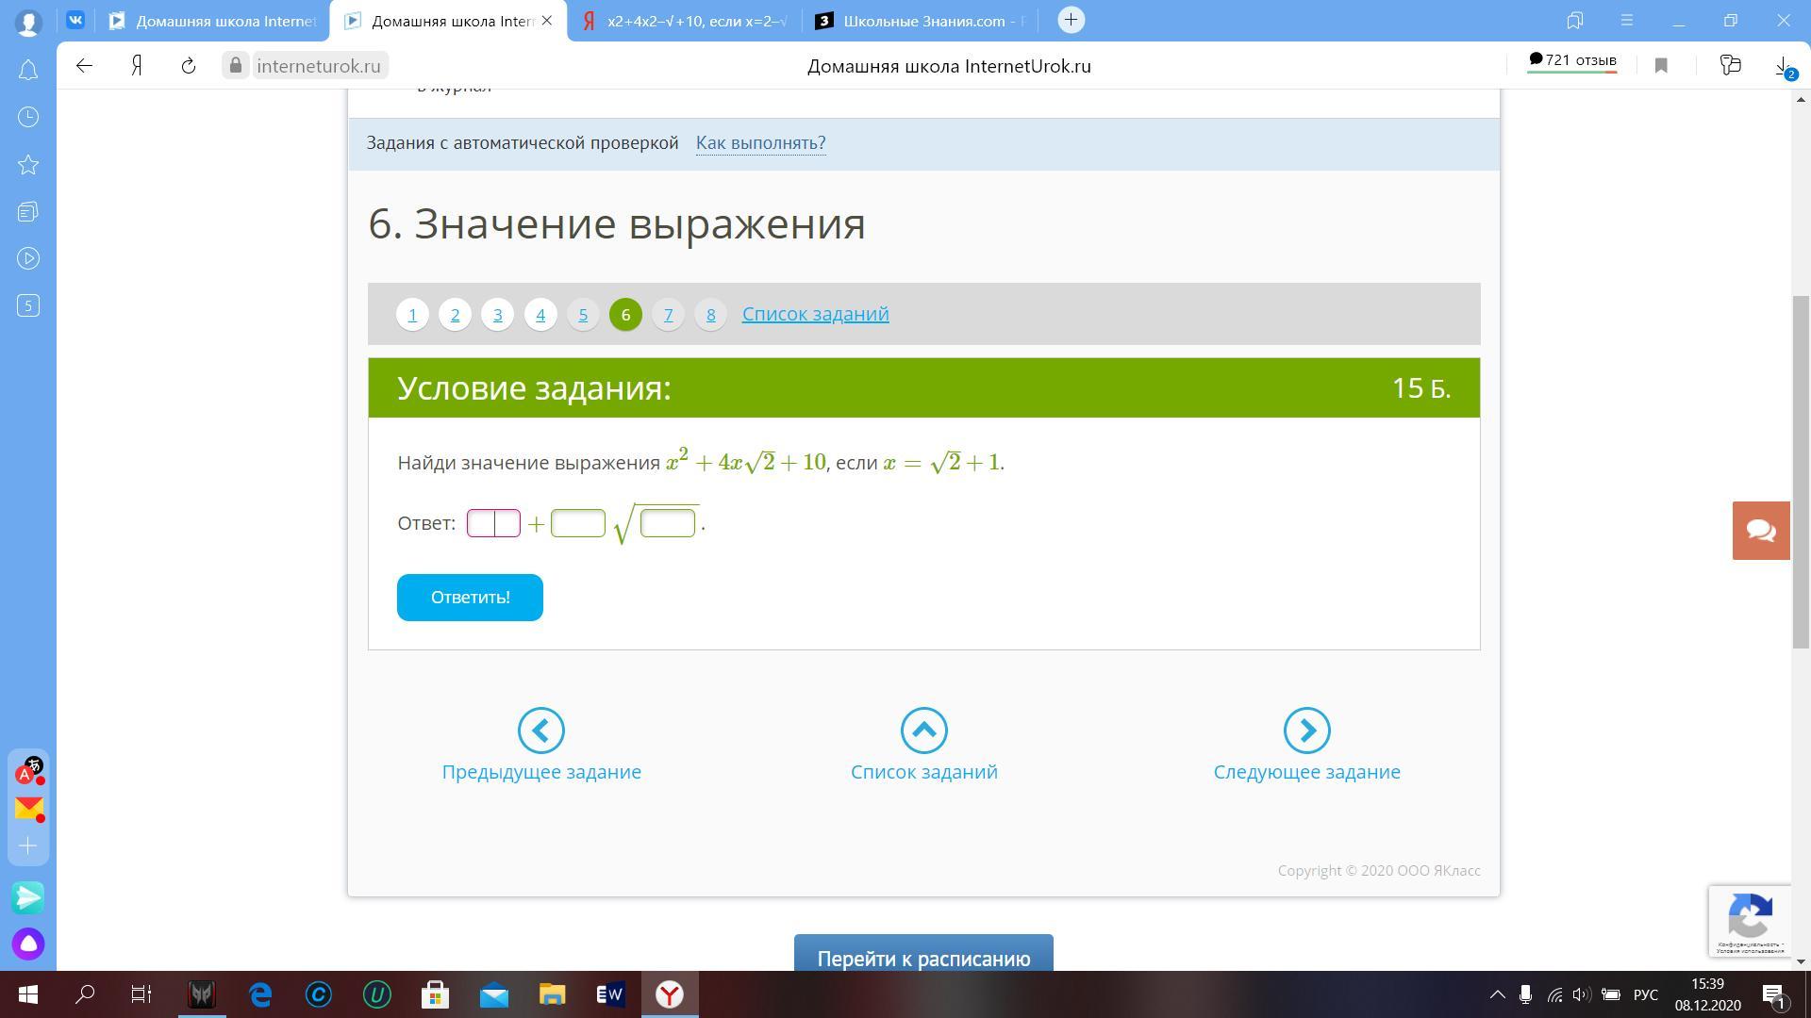Click the downloads arrow icon

[1782, 66]
